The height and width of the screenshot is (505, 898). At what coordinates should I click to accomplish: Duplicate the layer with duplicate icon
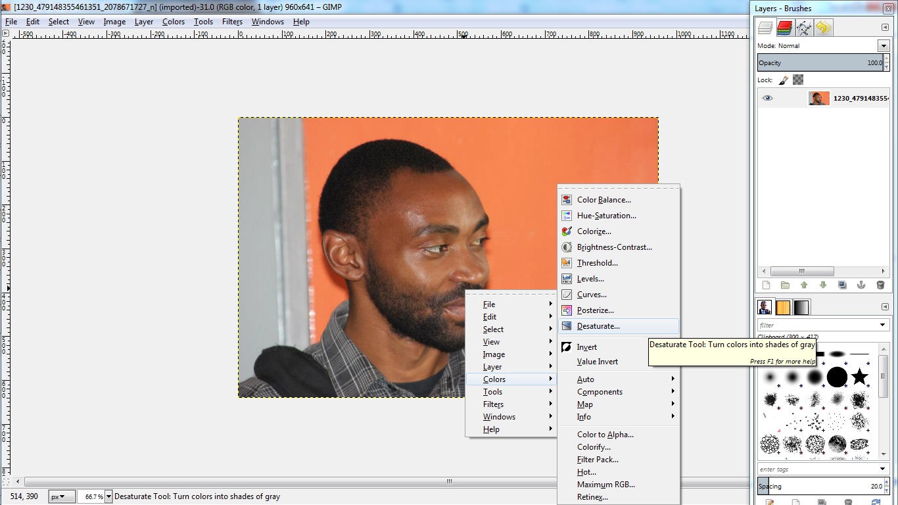point(842,285)
